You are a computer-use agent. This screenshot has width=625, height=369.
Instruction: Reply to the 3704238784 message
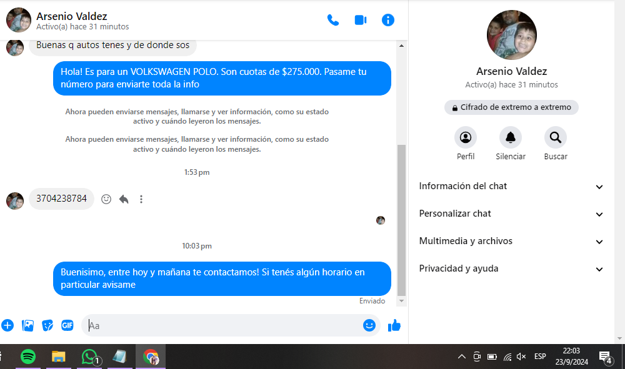pyautogui.click(x=124, y=199)
